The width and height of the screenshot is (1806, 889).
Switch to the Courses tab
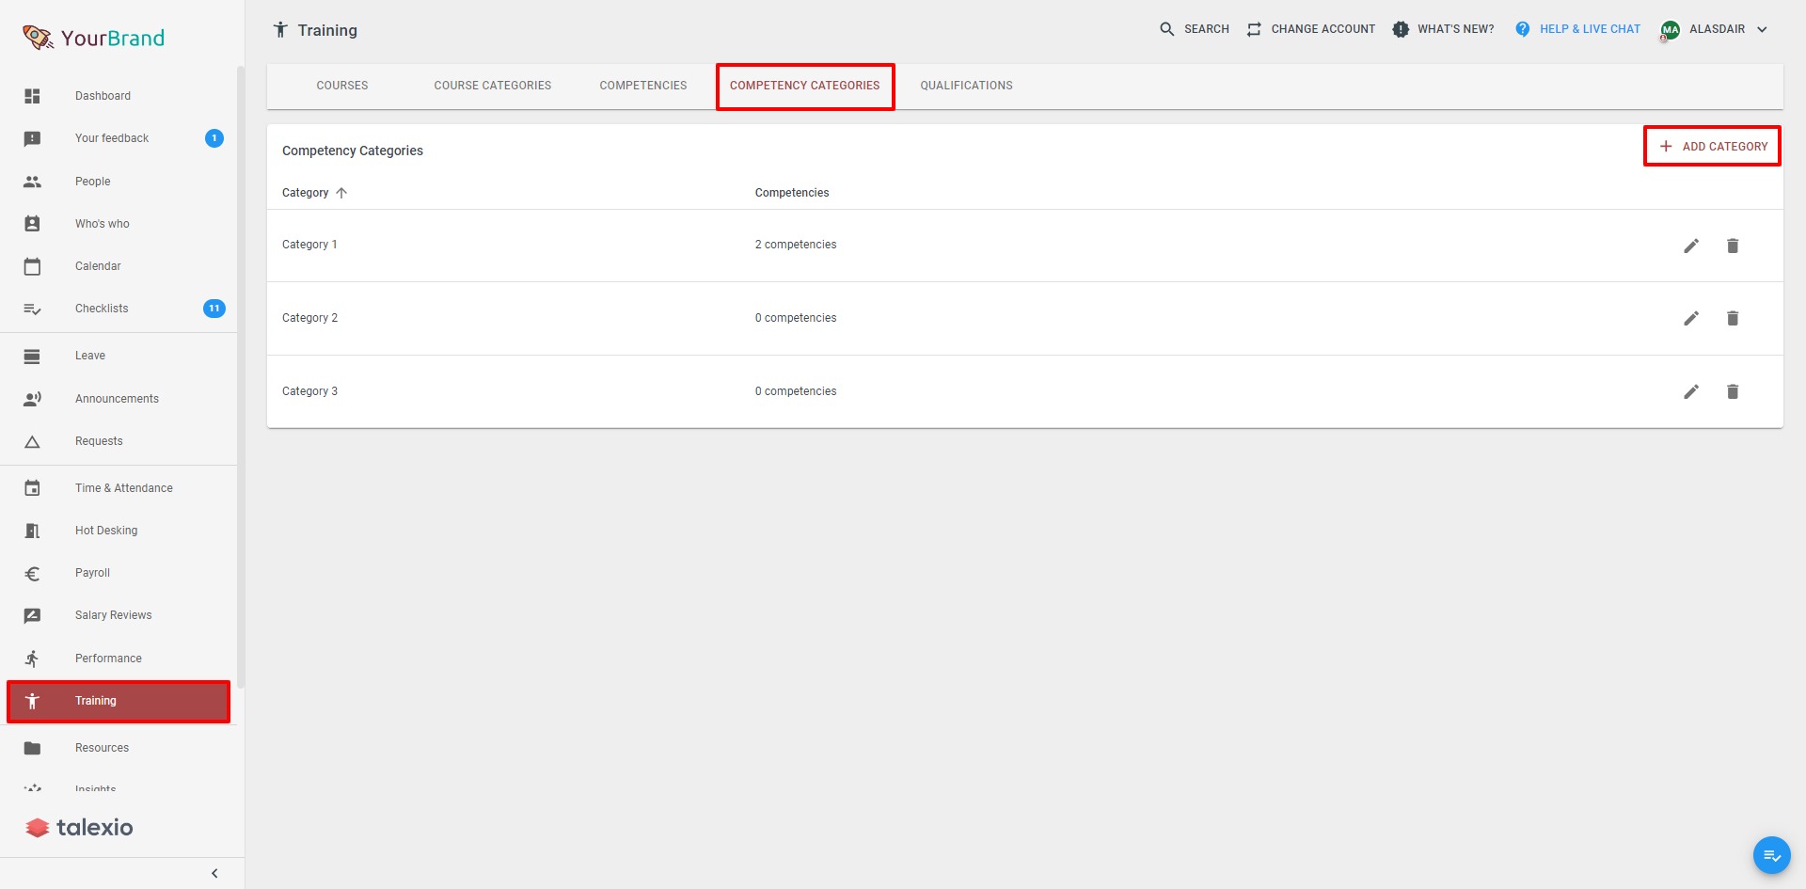click(342, 86)
